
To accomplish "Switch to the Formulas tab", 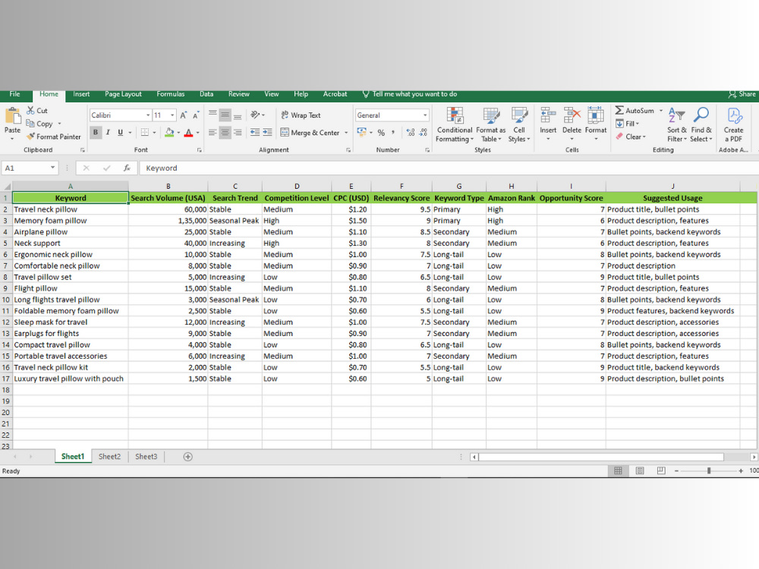I will pos(170,94).
